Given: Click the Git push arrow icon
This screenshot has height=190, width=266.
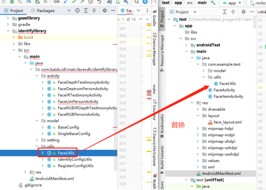Looking at the screenshot, I should [x=82, y=2].
